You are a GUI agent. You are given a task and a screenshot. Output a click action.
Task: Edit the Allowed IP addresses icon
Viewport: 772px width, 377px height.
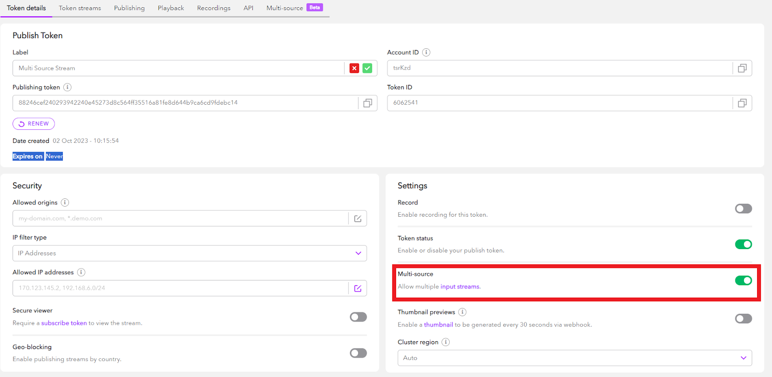[x=358, y=288]
